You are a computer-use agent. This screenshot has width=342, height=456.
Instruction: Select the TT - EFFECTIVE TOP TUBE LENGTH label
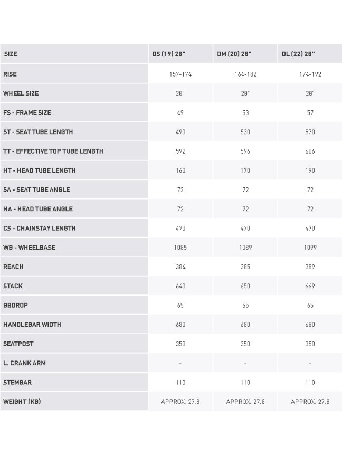click(x=53, y=151)
